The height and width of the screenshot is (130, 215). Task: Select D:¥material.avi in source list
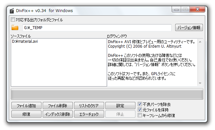coord(25,41)
